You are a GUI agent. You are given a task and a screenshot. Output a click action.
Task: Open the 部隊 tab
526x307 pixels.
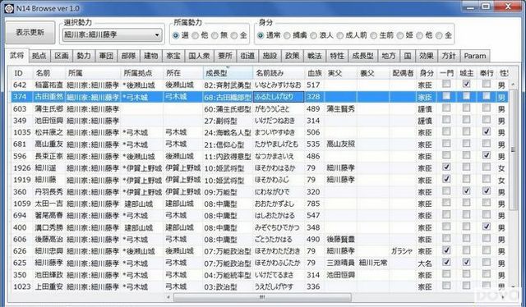click(128, 56)
